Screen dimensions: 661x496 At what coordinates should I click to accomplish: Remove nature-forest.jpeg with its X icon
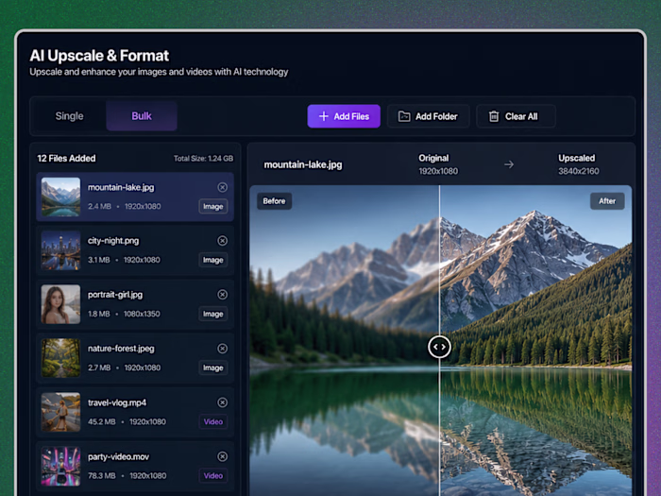[x=222, y=349]
